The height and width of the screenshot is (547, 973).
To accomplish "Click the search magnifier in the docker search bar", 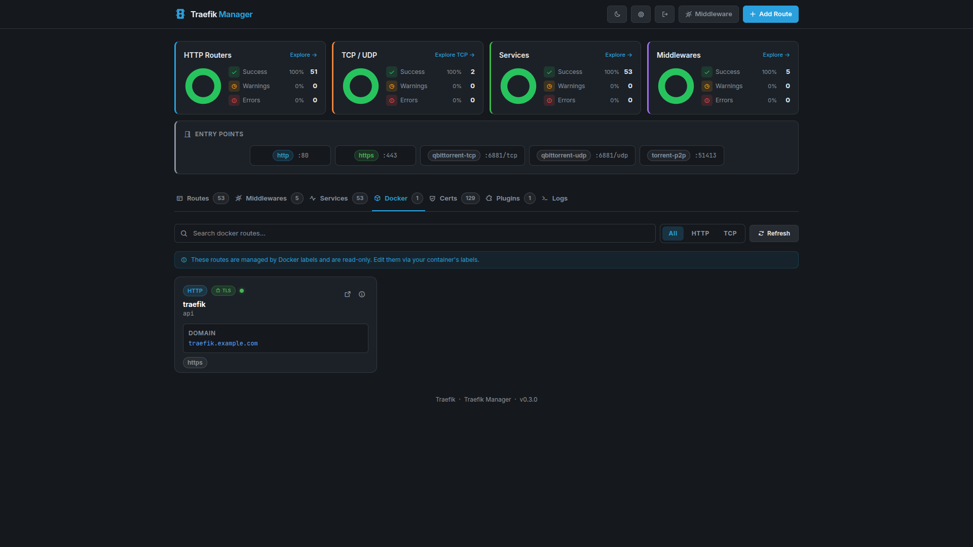I will pos(184,233).
